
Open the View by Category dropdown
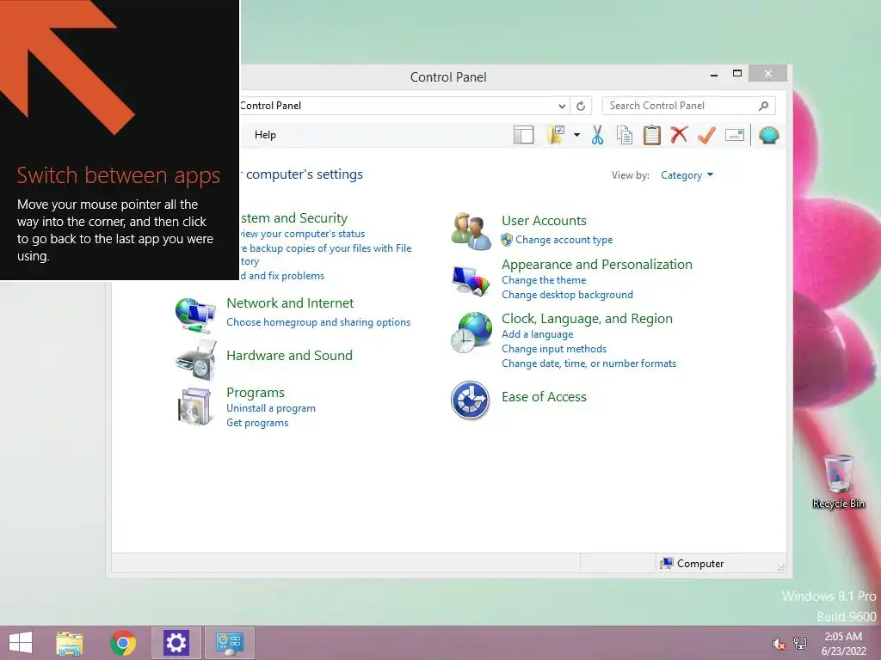(687, 175)
